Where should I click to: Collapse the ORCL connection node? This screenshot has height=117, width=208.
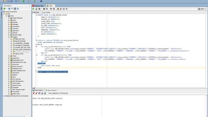[6, 16]
